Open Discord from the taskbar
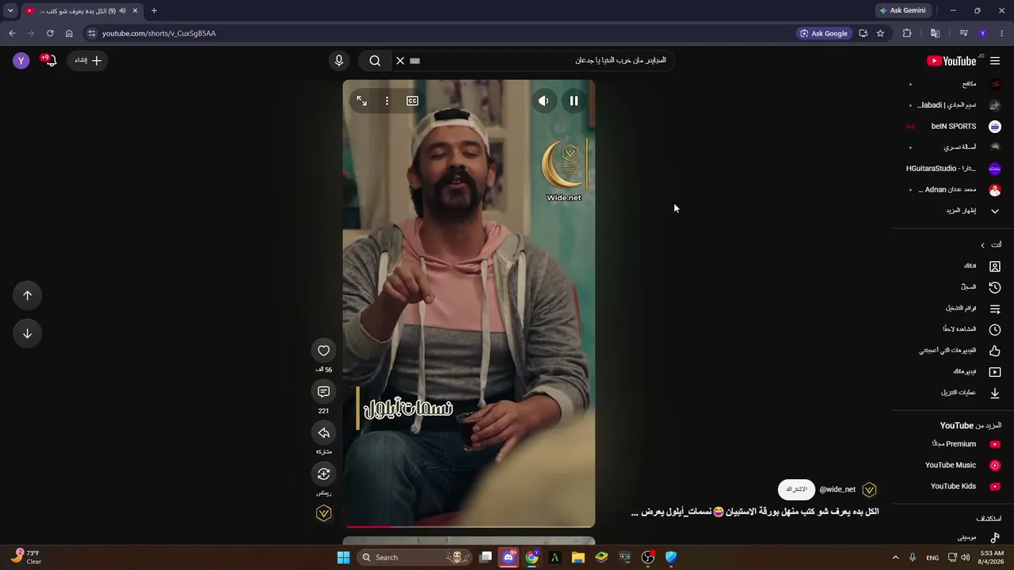Viewport: 1014px width, 570px height. click(x=509, y=557)
